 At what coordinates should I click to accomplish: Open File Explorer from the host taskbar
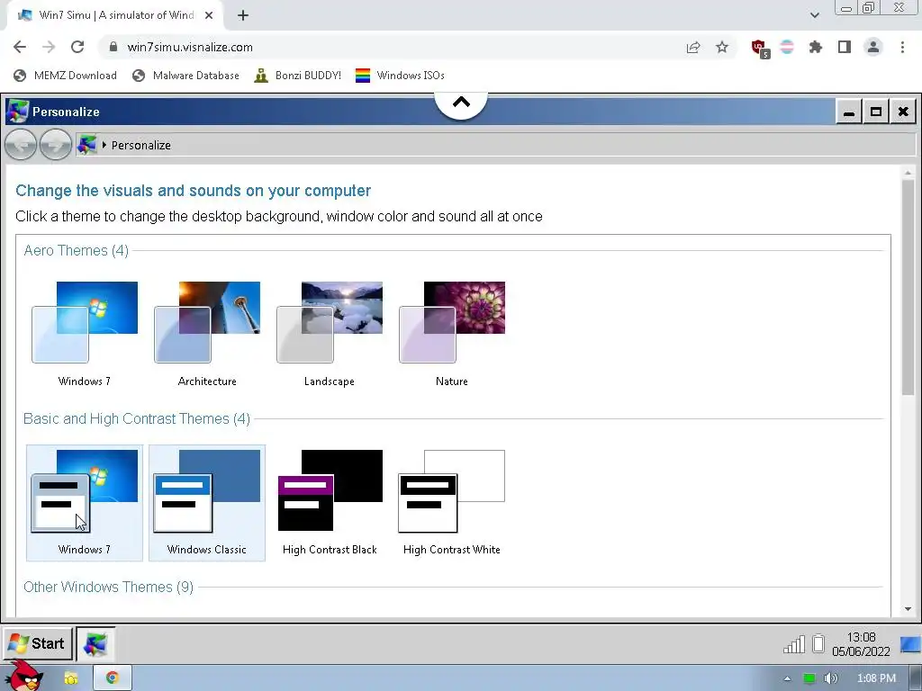(71, 678)
